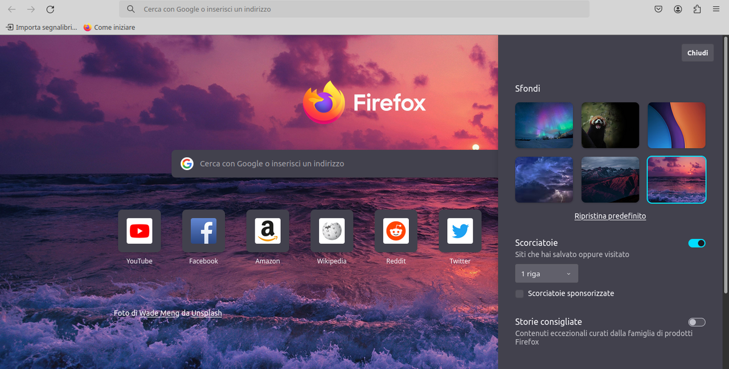Screen dimensions: 729x369
Task: Click the Storie consigliate heading text
Action: pyautogui.click(x=548, y=322)
